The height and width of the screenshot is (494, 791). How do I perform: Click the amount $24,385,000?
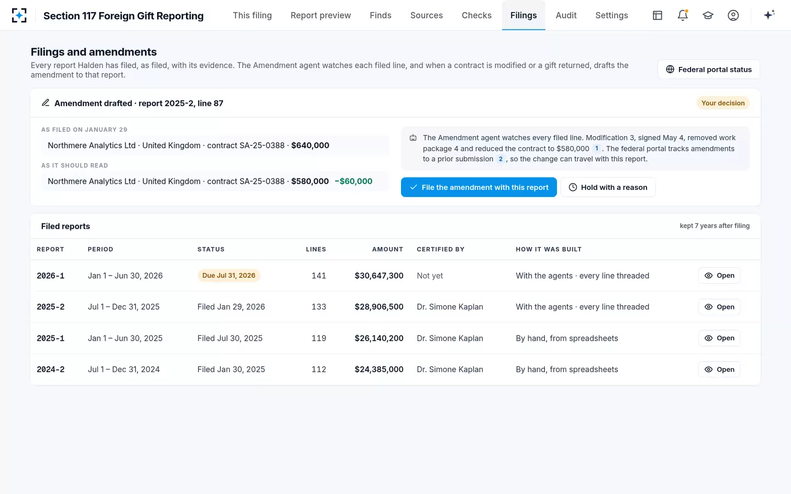tap(379, 369)
